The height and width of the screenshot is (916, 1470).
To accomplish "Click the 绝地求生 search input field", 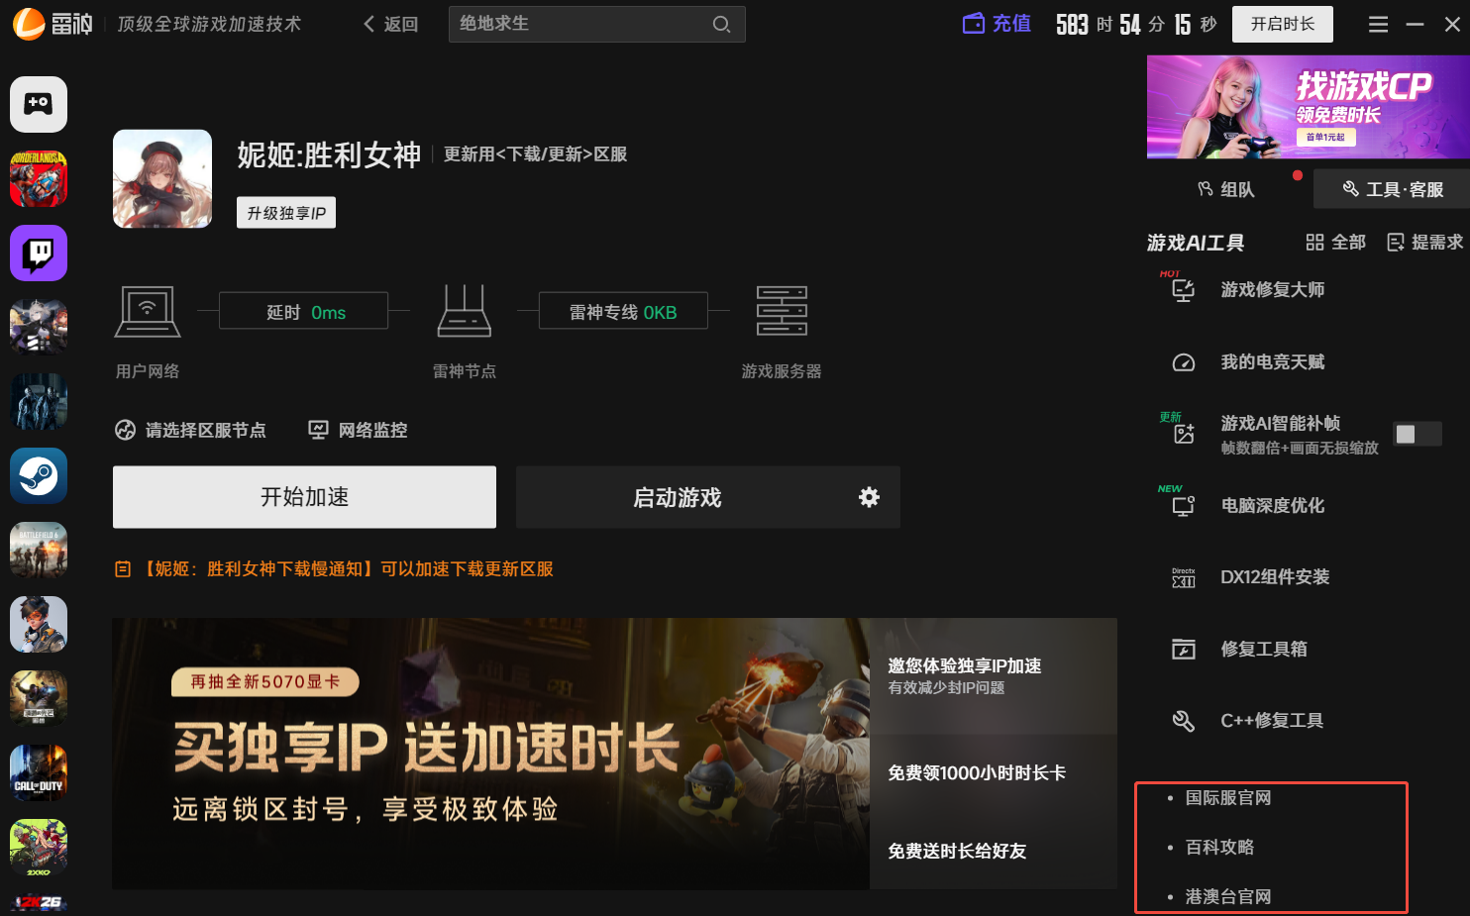I will [579, 25].
